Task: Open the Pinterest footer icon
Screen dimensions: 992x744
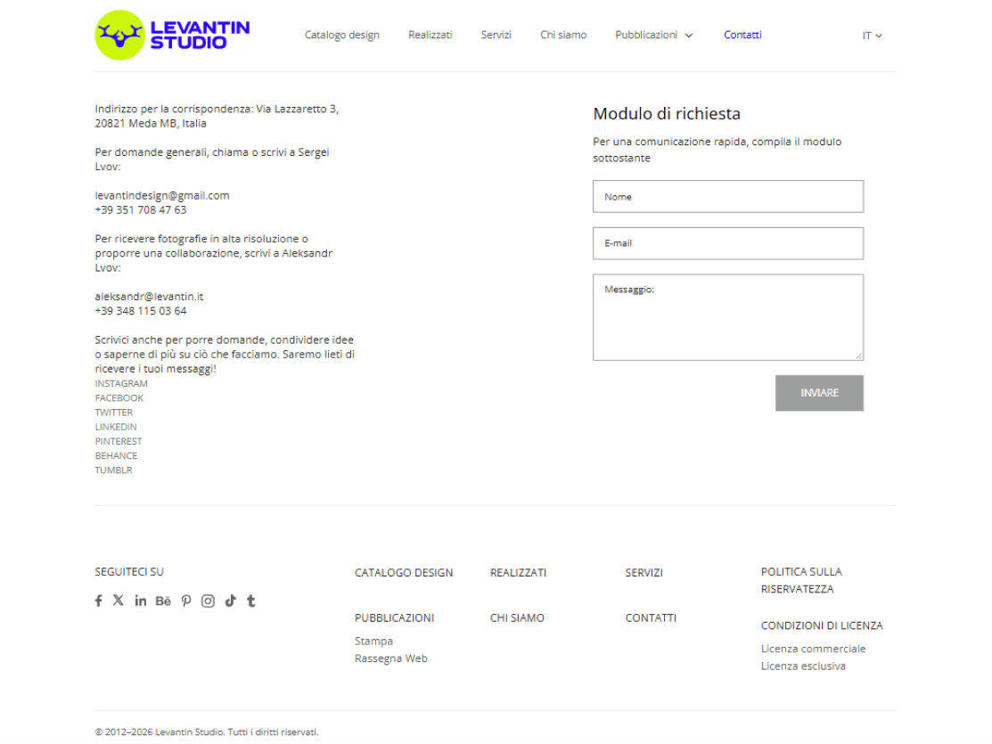Action: tap(186, 601)
